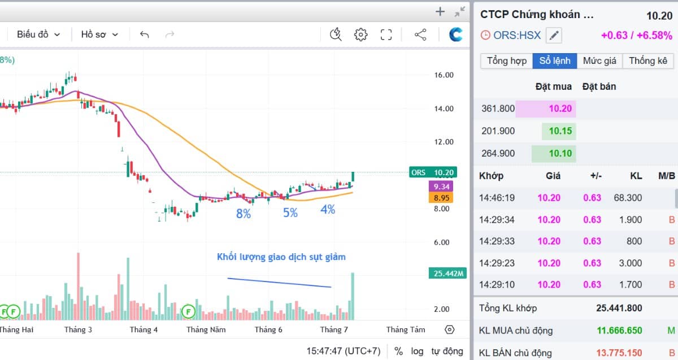Click the trade list scrollbar
The height and width of the screenshot is (360, 678).
pos(676,198)
